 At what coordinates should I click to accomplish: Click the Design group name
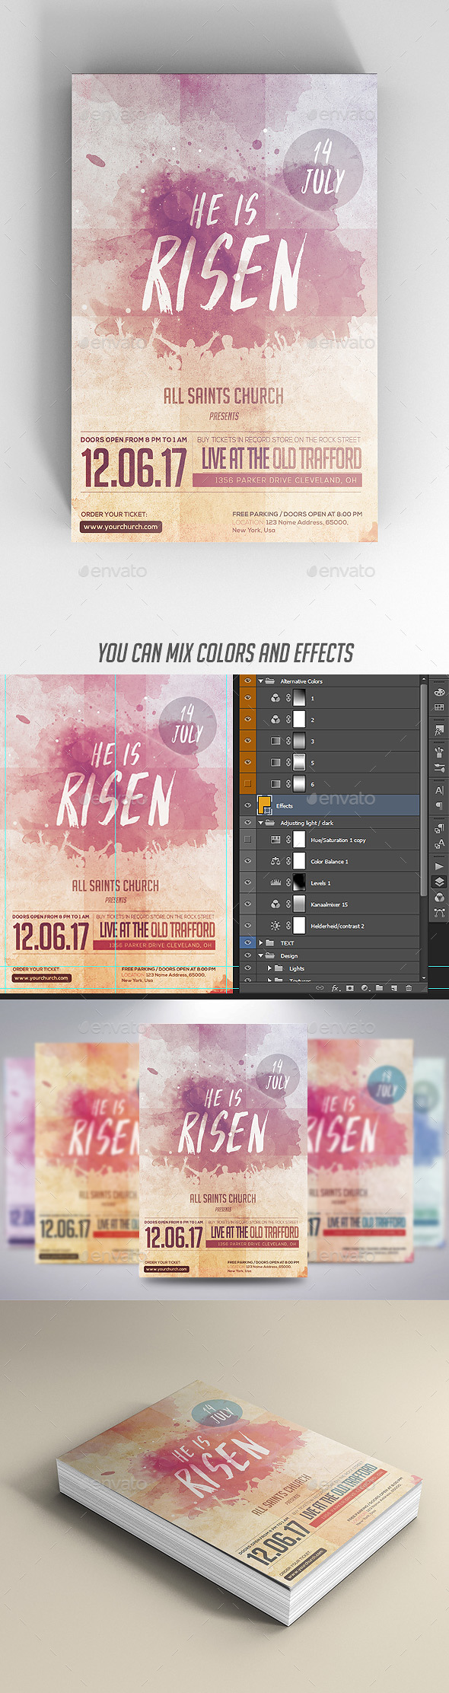point(288,956)
